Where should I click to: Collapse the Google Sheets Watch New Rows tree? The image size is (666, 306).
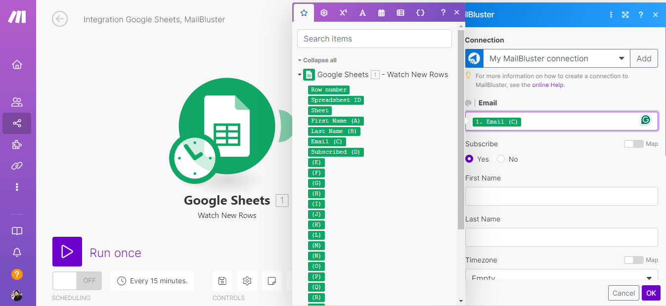(x=300, y=75)
